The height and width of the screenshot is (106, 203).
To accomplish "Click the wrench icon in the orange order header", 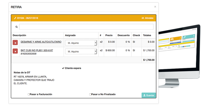I will pos(15,18).
